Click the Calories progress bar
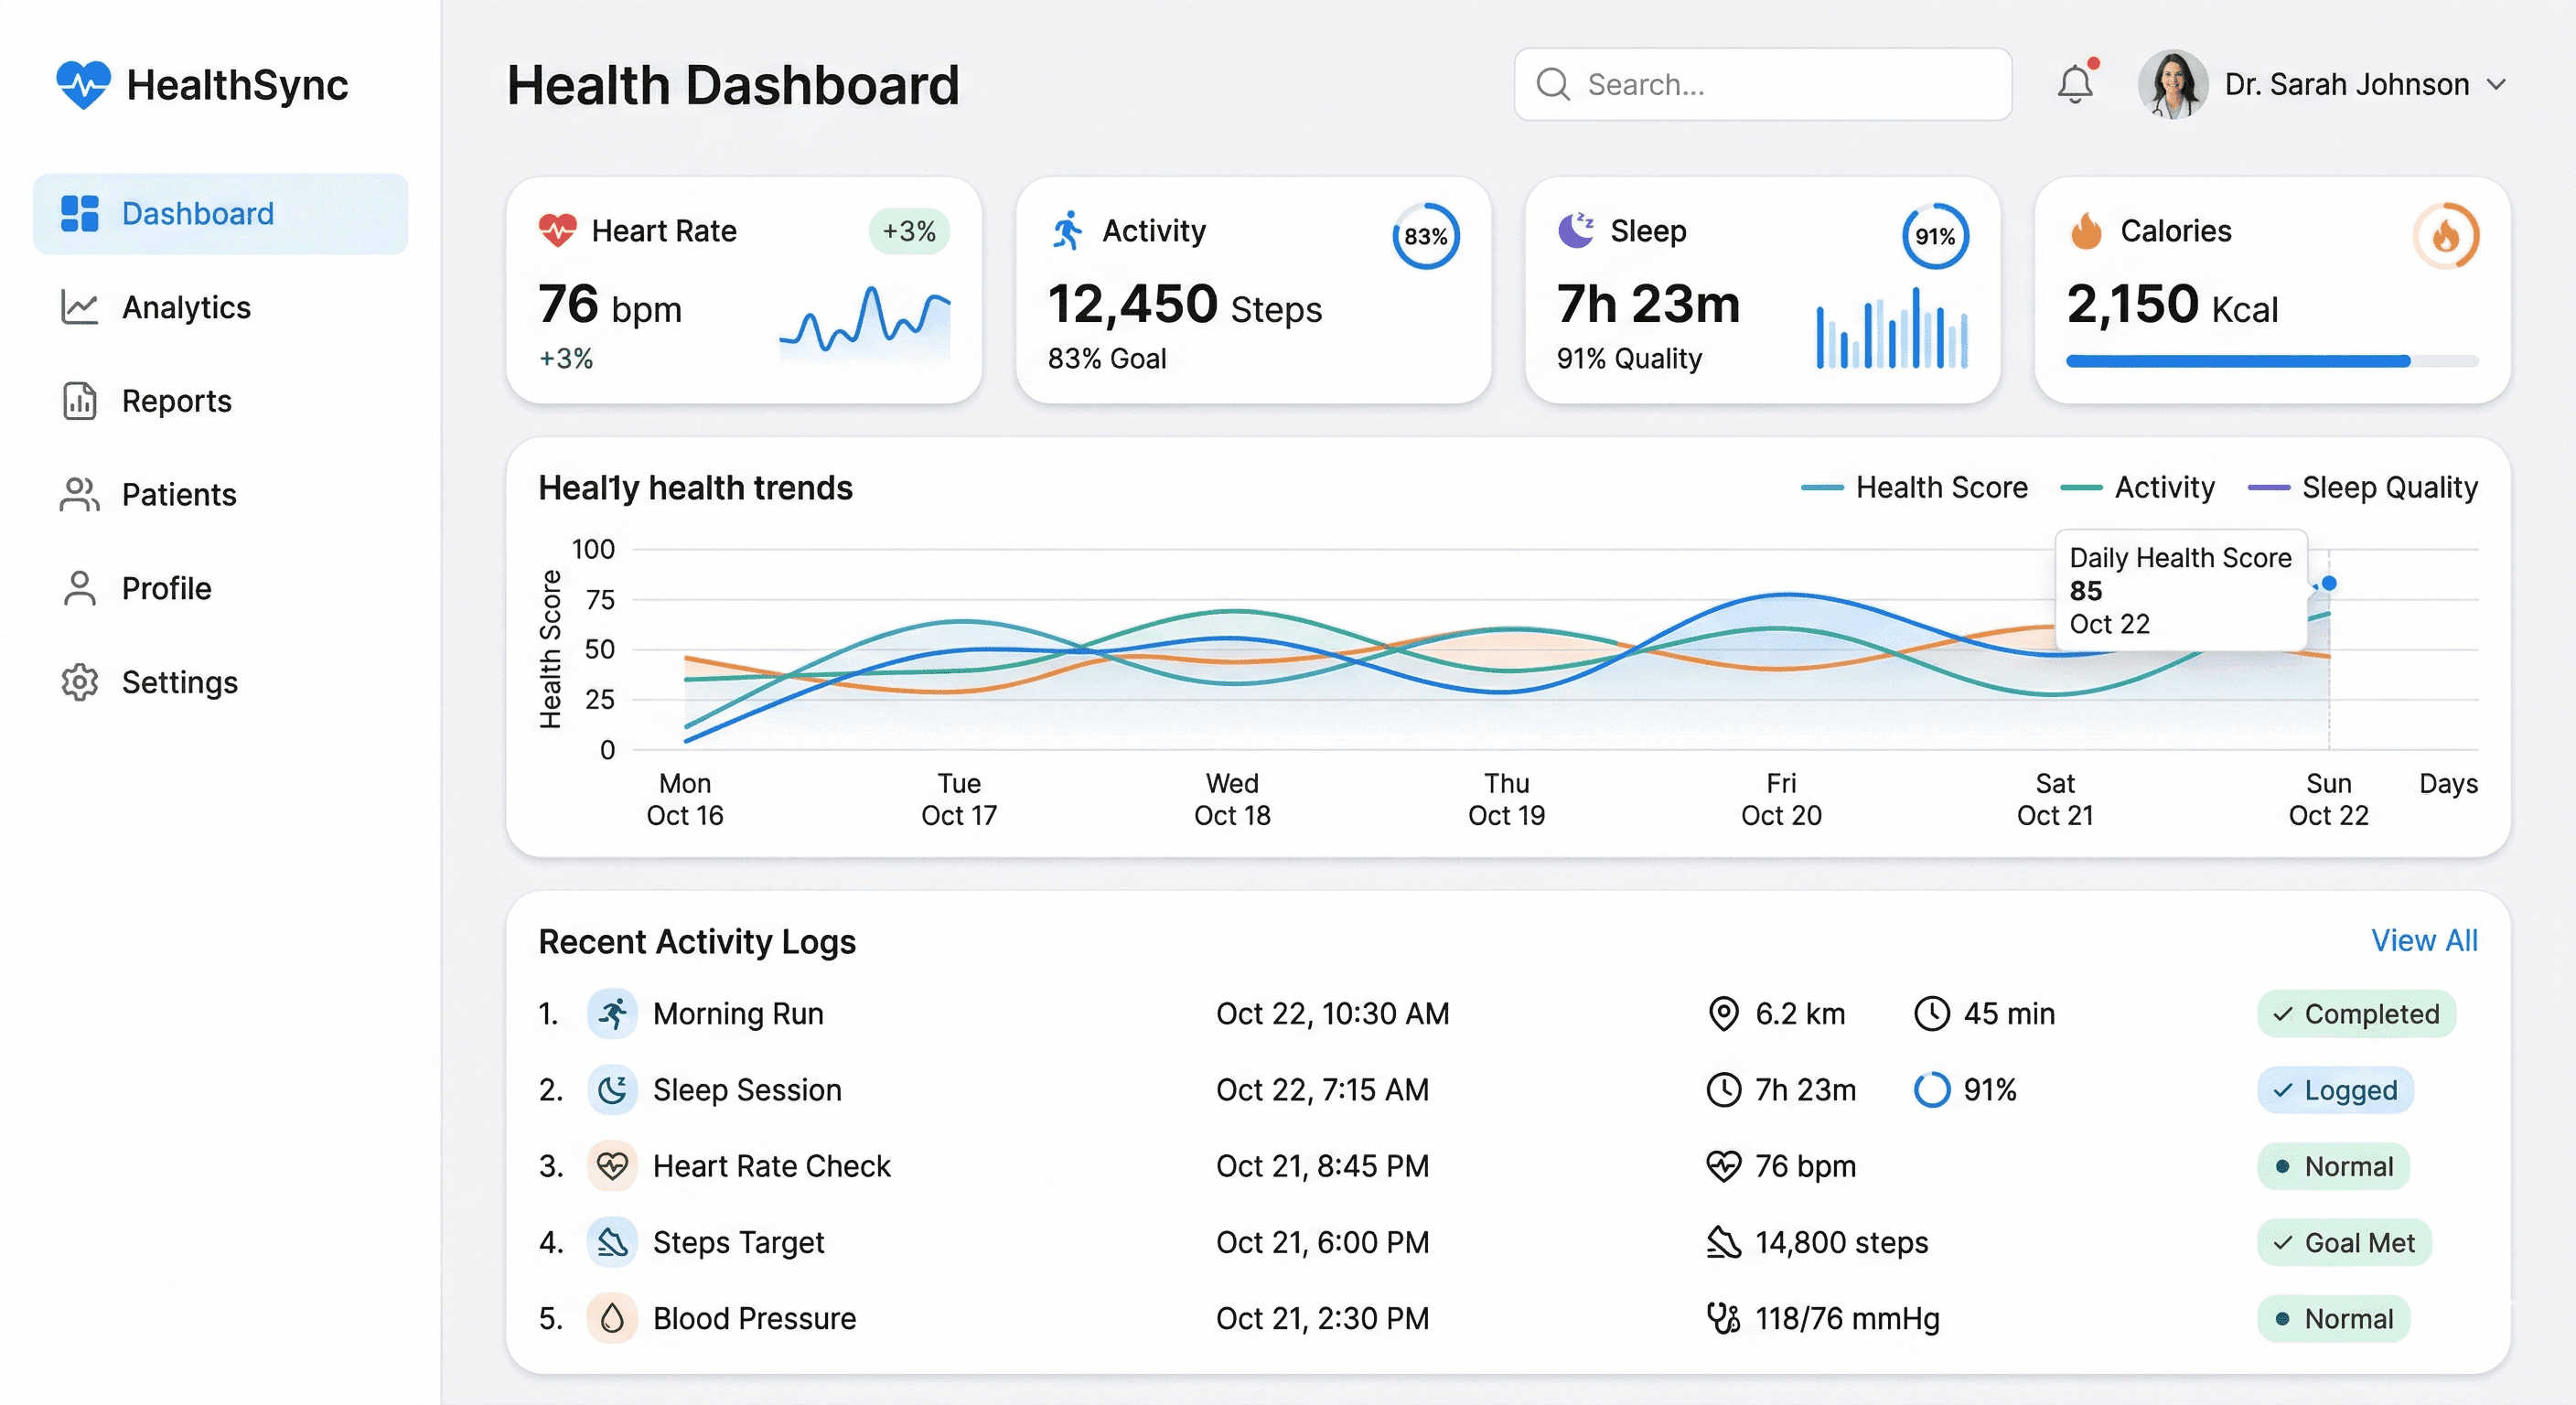Viewport: 2576px width, 1405px height. (x=2271, y=361)
